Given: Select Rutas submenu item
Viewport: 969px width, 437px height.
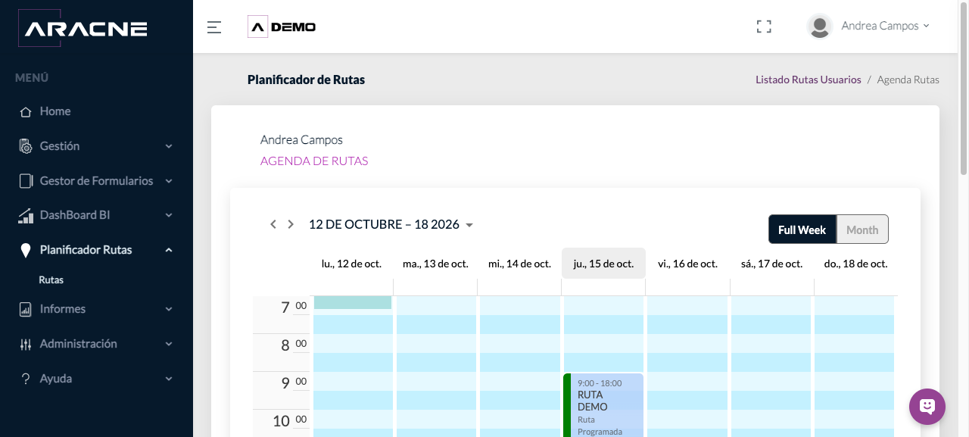Looking at the screenshot, I should tap(51, 280).
